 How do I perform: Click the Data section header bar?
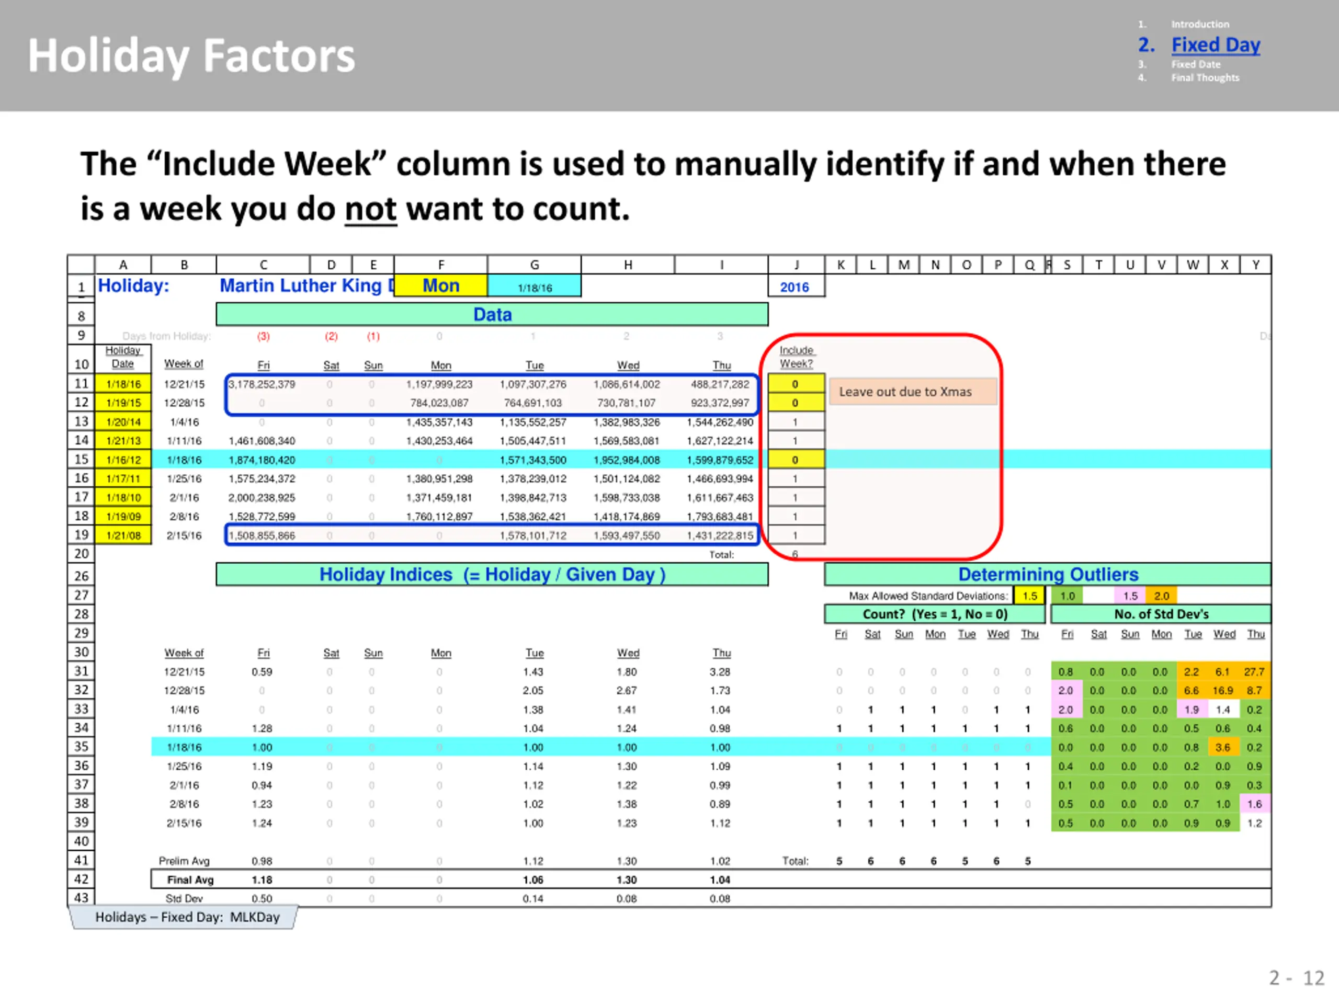coord(492,315)
